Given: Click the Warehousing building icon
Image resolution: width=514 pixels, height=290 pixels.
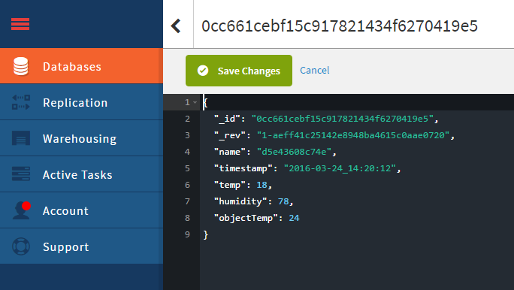Looking at the screenshot, I should point(20,138).
